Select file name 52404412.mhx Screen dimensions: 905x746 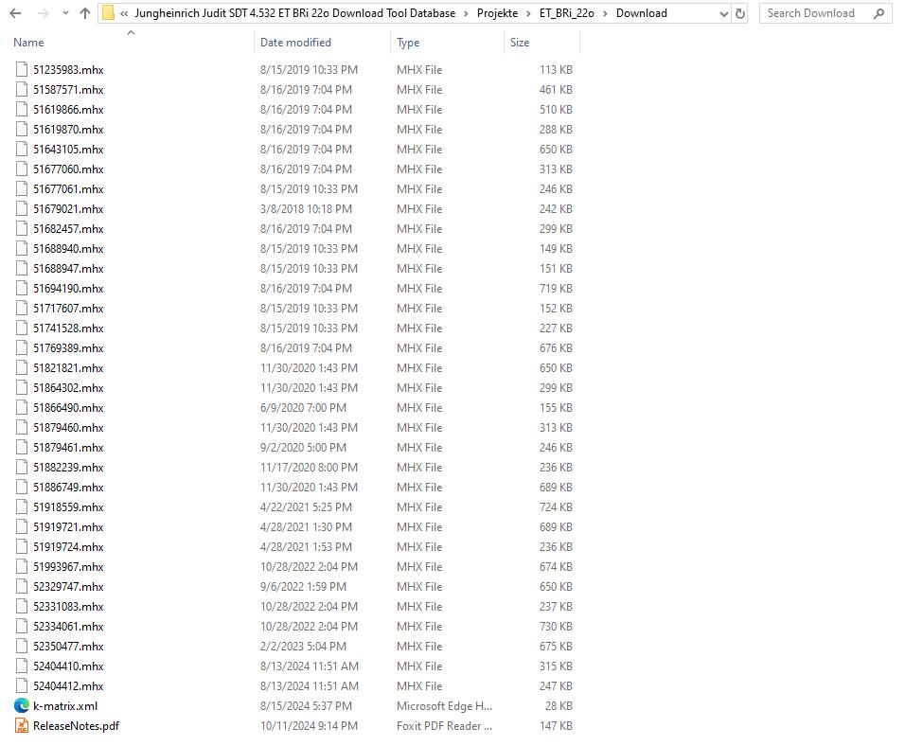coord(68,686)
